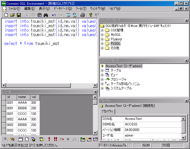Open the ウィンドウ(W) menu

[x=98, y=9]
